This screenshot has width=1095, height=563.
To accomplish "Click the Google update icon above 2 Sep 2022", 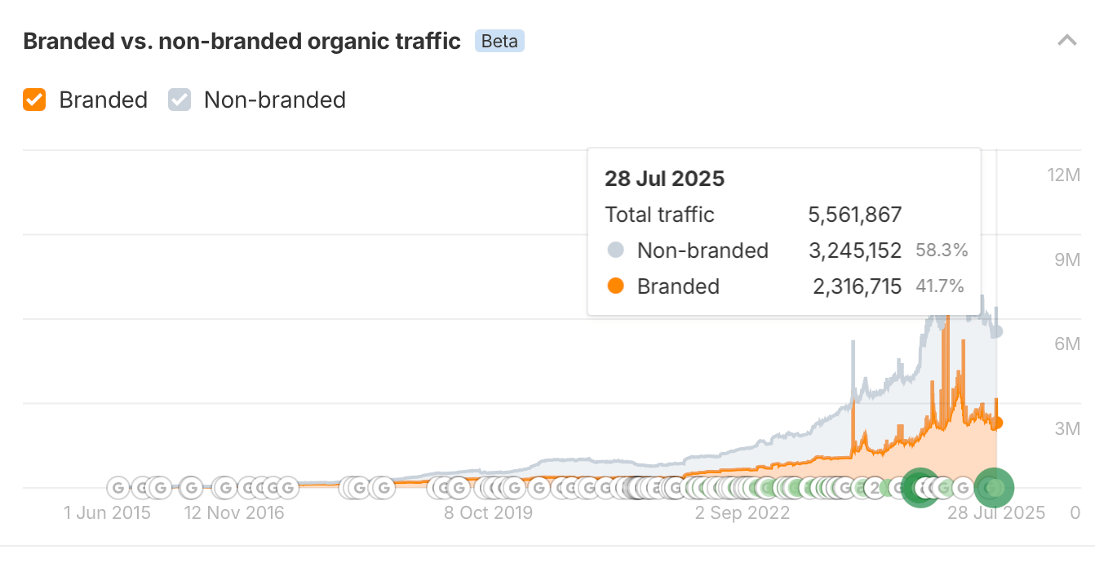I will [x=743, y=487].
